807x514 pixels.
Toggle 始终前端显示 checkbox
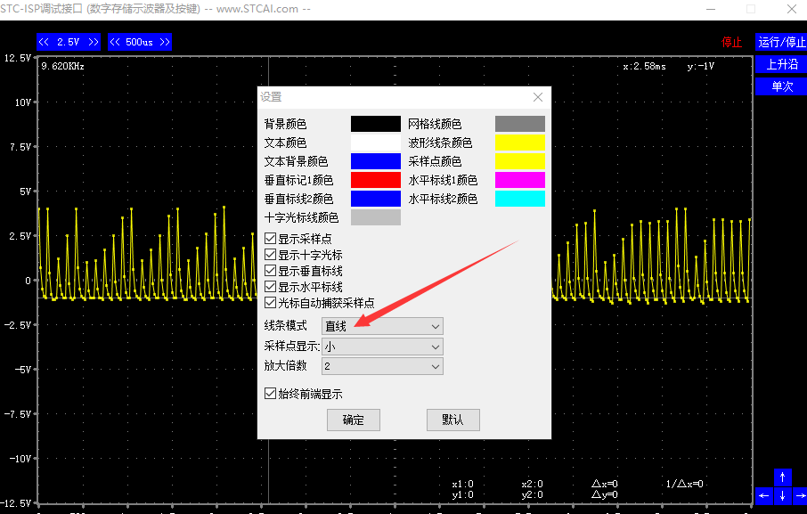pos(270,394)
